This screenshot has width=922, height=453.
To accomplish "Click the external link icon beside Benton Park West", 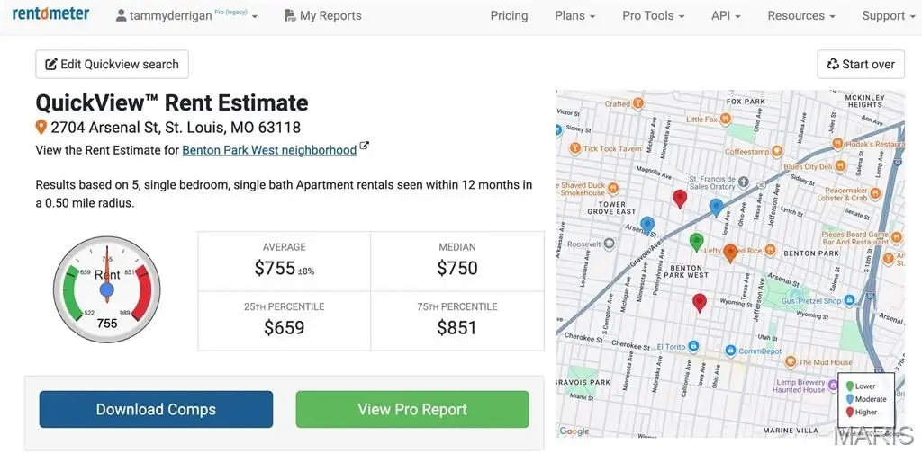I will click(365, 147).
